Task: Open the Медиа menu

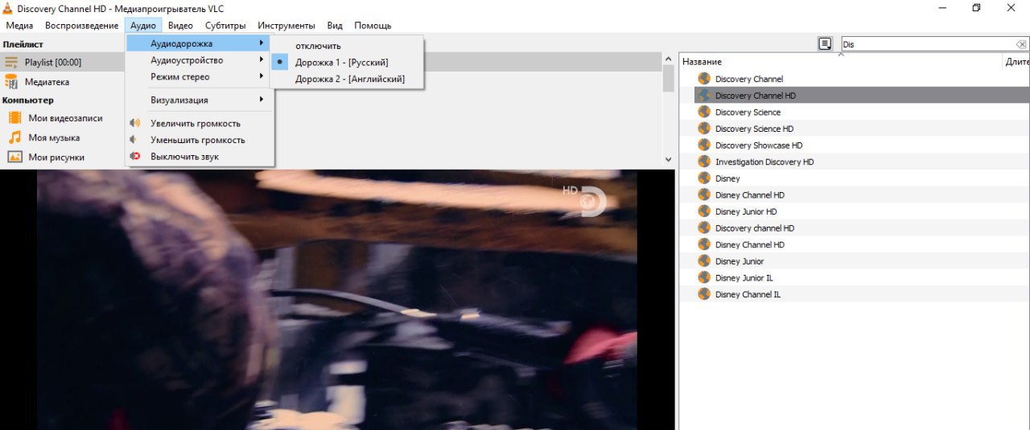Action: pos(19,26)
